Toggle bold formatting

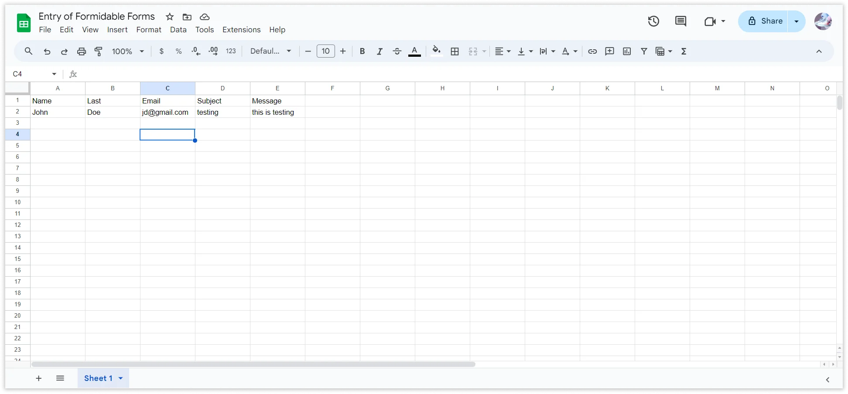coord(362,51)
